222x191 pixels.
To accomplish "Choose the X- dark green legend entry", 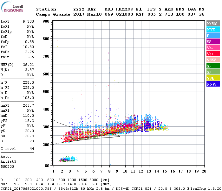I will point(213,66).
